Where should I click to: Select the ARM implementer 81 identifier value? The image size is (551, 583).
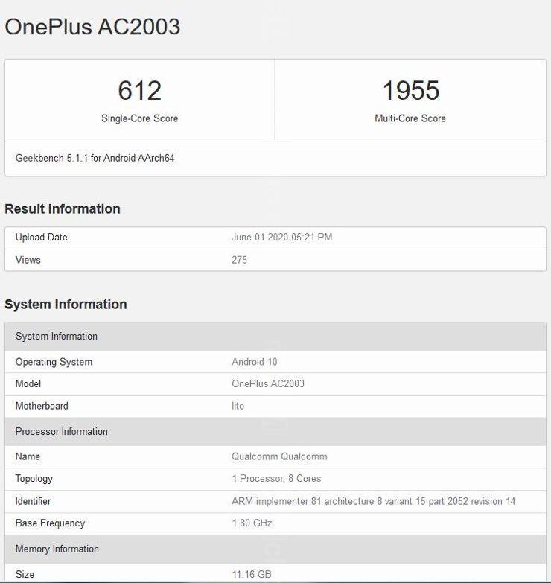pyautogui.click(x=374, y=501)
